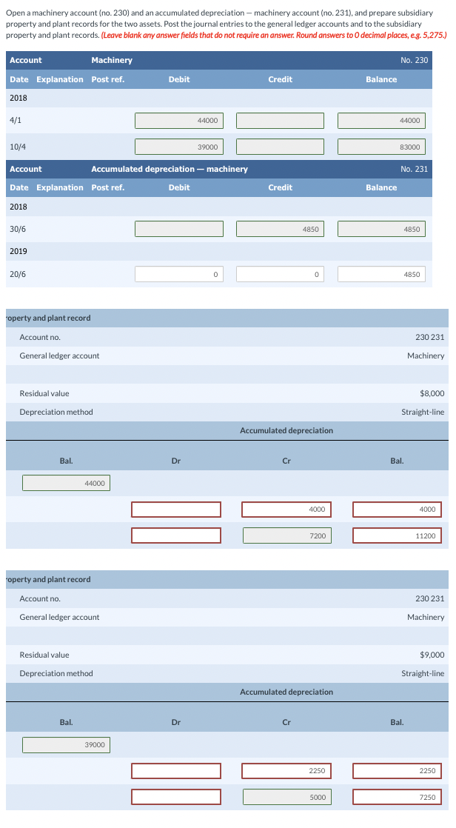
Task: Click the Dr field beside Cr 7200
Action: coord(176,535)
